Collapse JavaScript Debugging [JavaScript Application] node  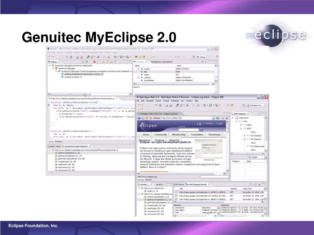[x=50, y=65]
